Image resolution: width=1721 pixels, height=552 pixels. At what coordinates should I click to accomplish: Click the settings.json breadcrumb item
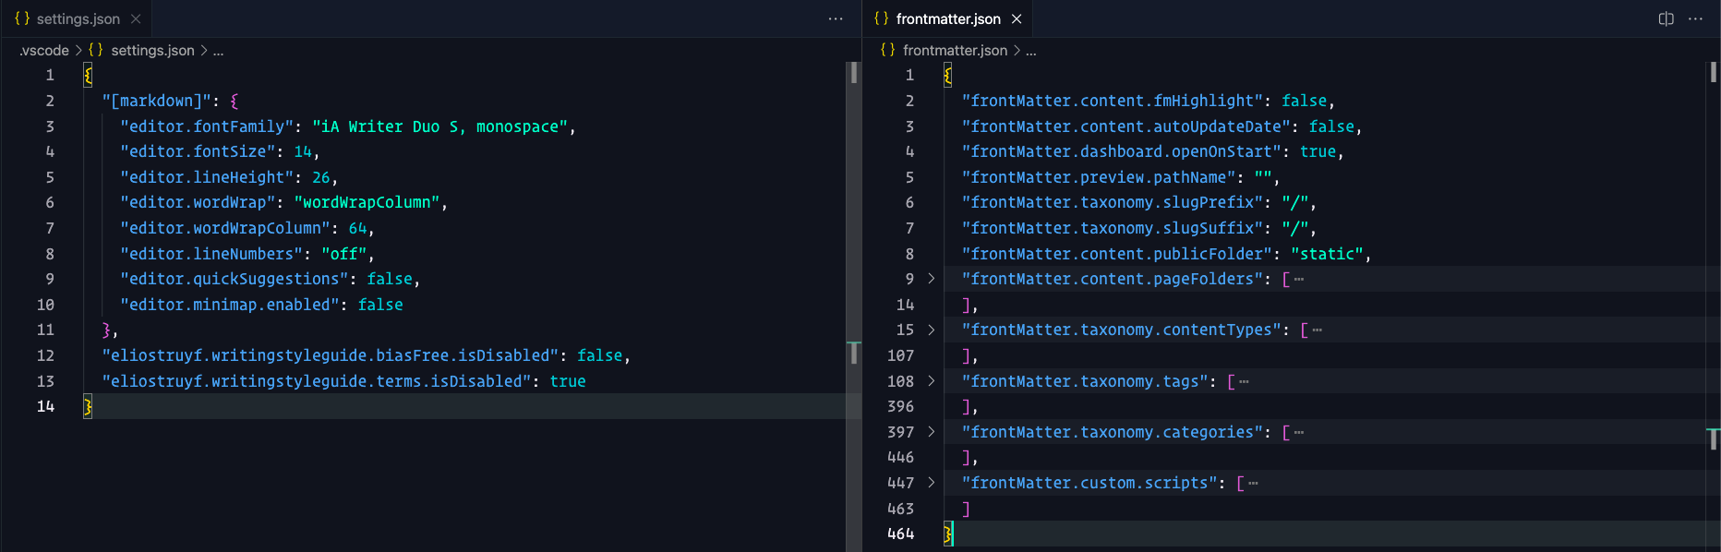point(152,50)
